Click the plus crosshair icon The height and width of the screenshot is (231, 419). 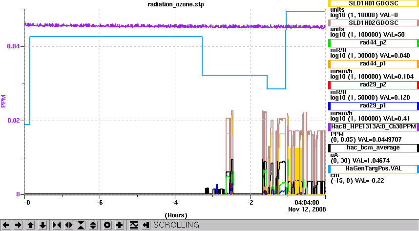[x=120, y=225]
